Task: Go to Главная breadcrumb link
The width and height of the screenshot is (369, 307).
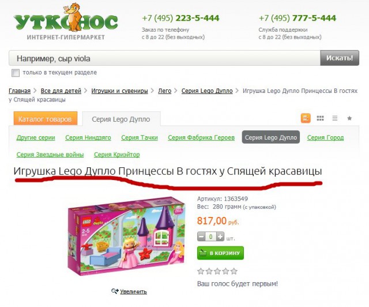Action: [x=20, y=91]
